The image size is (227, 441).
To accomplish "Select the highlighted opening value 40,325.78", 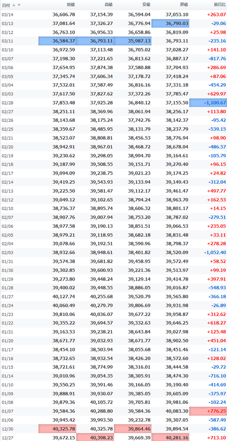I will pyautogui.click(x=58, y=429).
